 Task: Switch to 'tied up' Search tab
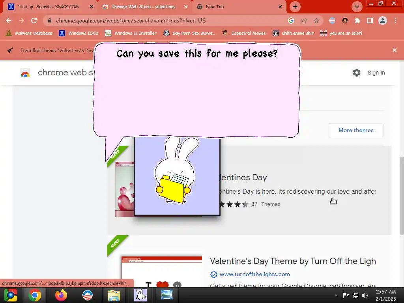point(48,7)
